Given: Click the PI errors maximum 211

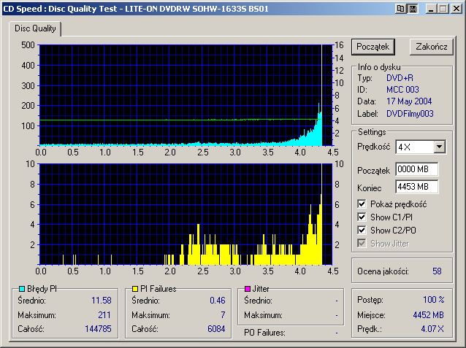Looking at the screenshot, I should point(104,314).
